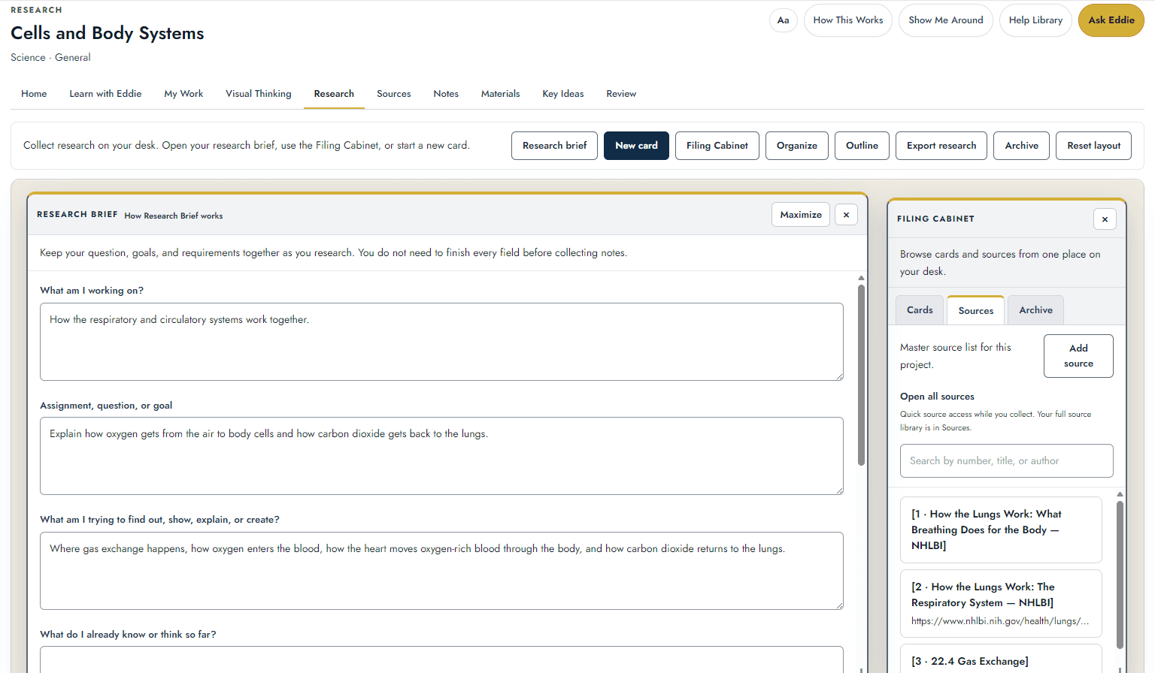Open the Notes tab
The image size is (1155, 673).
point(446,94)
